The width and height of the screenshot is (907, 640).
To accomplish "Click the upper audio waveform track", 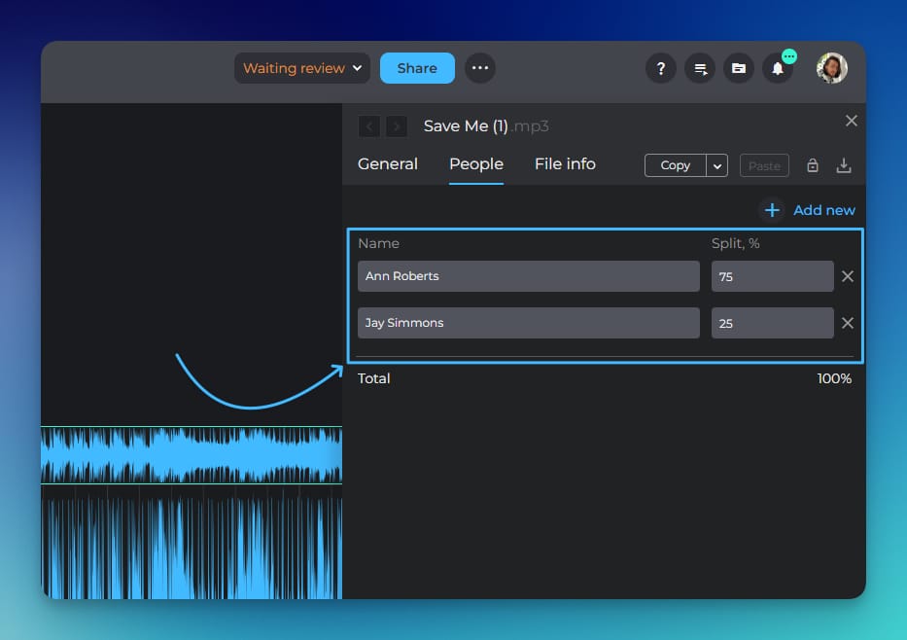I will (192, 455).
